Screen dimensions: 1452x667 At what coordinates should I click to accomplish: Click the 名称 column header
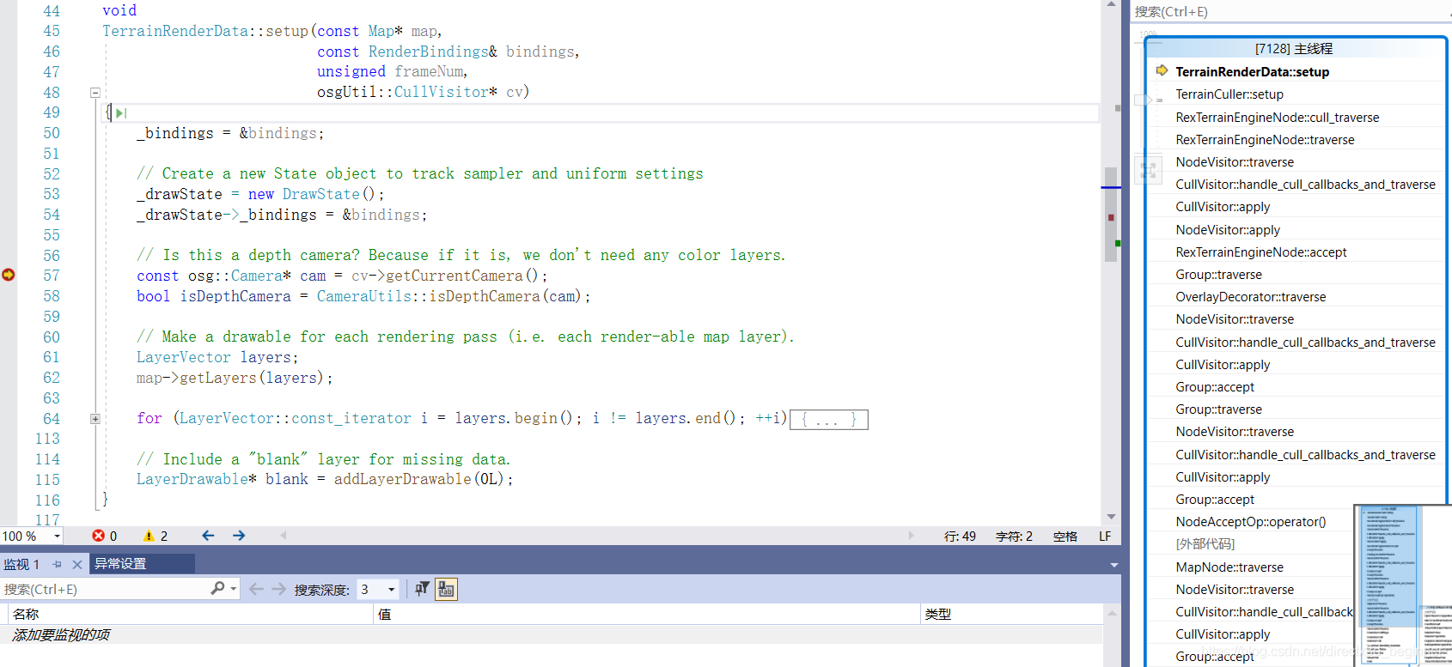191,614
